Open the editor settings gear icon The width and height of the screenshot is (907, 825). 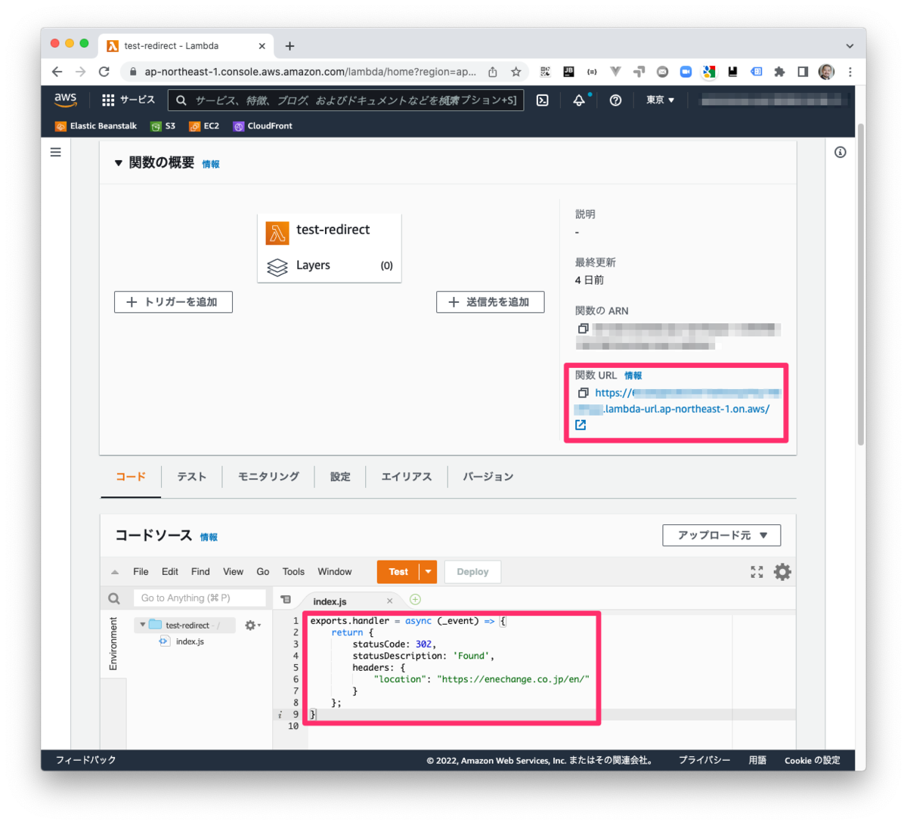[x=782, y=572]
